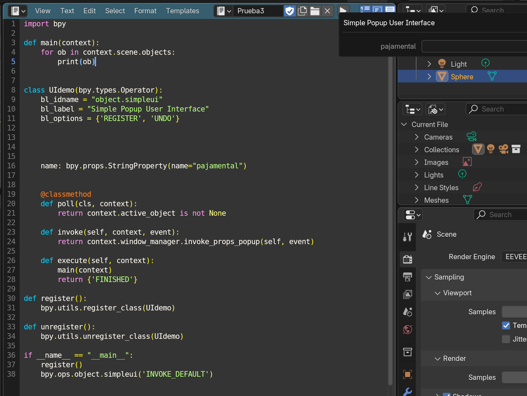Click the open text file folder icon
527x396 pixels.
315,11
